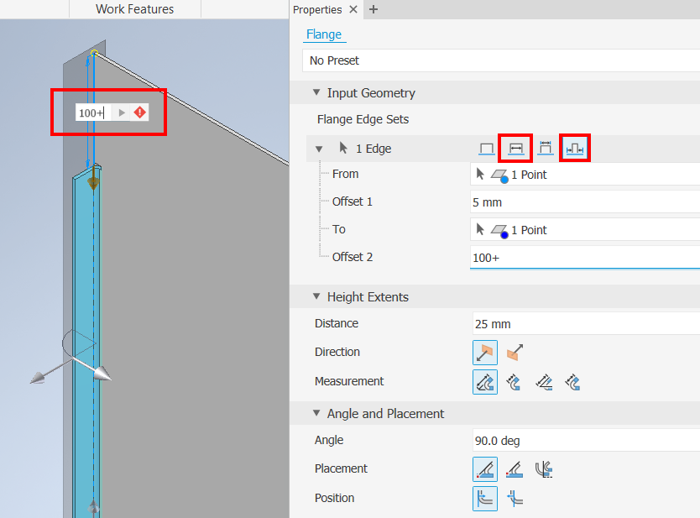Image resolution: width=700 pixels, height=518 pixels.
Task: Select the From-To extent type icon
Action: click(575, 148)
